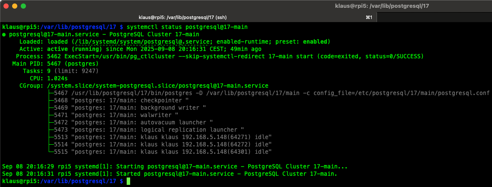Image resolution: width=492 pixels, height=187 pixels.
Task: Minimize the window using the yellow button
Action: [x=15, y=6]
